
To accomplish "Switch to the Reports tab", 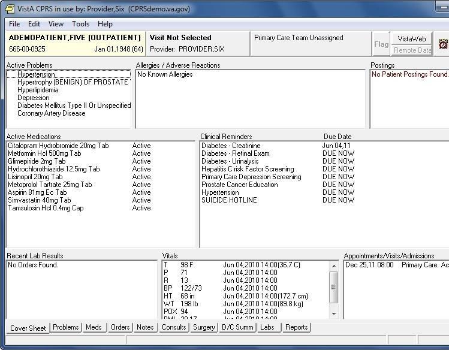I will point(296,327).
